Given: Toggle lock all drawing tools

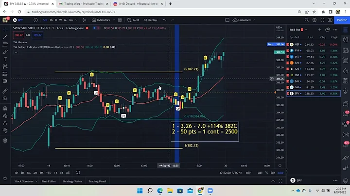Looking at the screenshot, I should click(x=5, y=123).
